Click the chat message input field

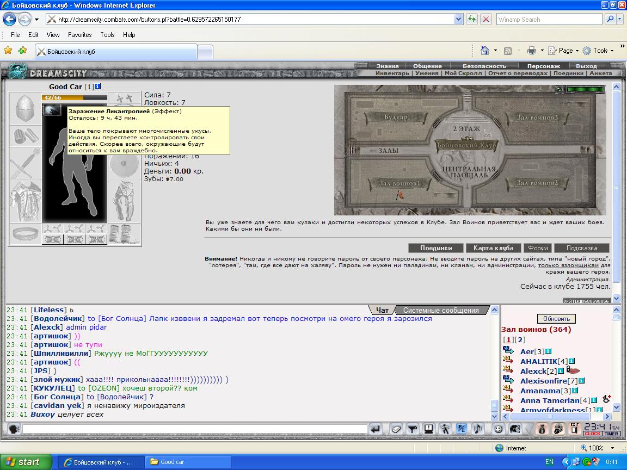pyautogui.click(x=195, y=429)
